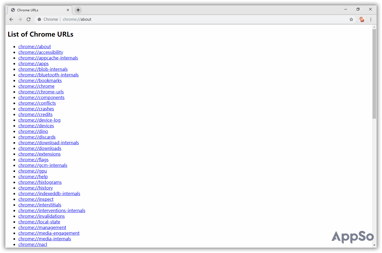
Task: Open the chrome://gcm-internals link
Action: click(43, 165)
